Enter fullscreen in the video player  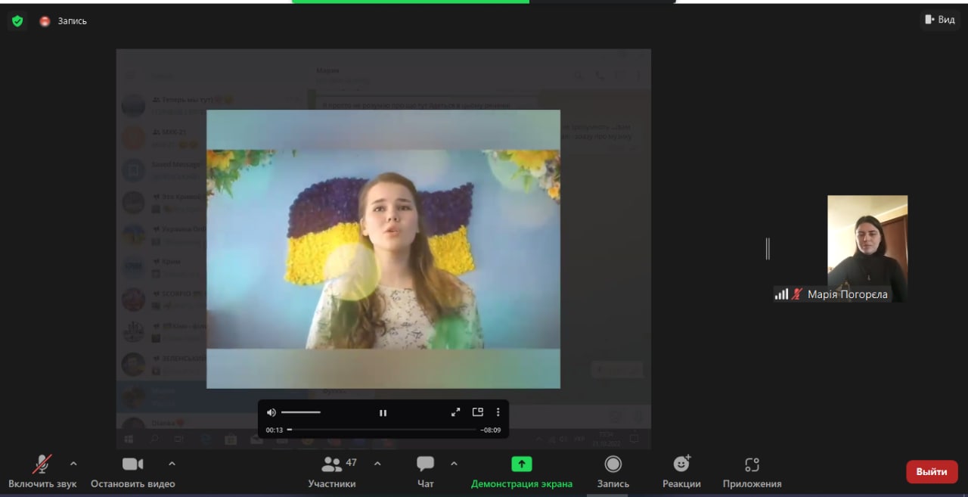click(455, 412)
